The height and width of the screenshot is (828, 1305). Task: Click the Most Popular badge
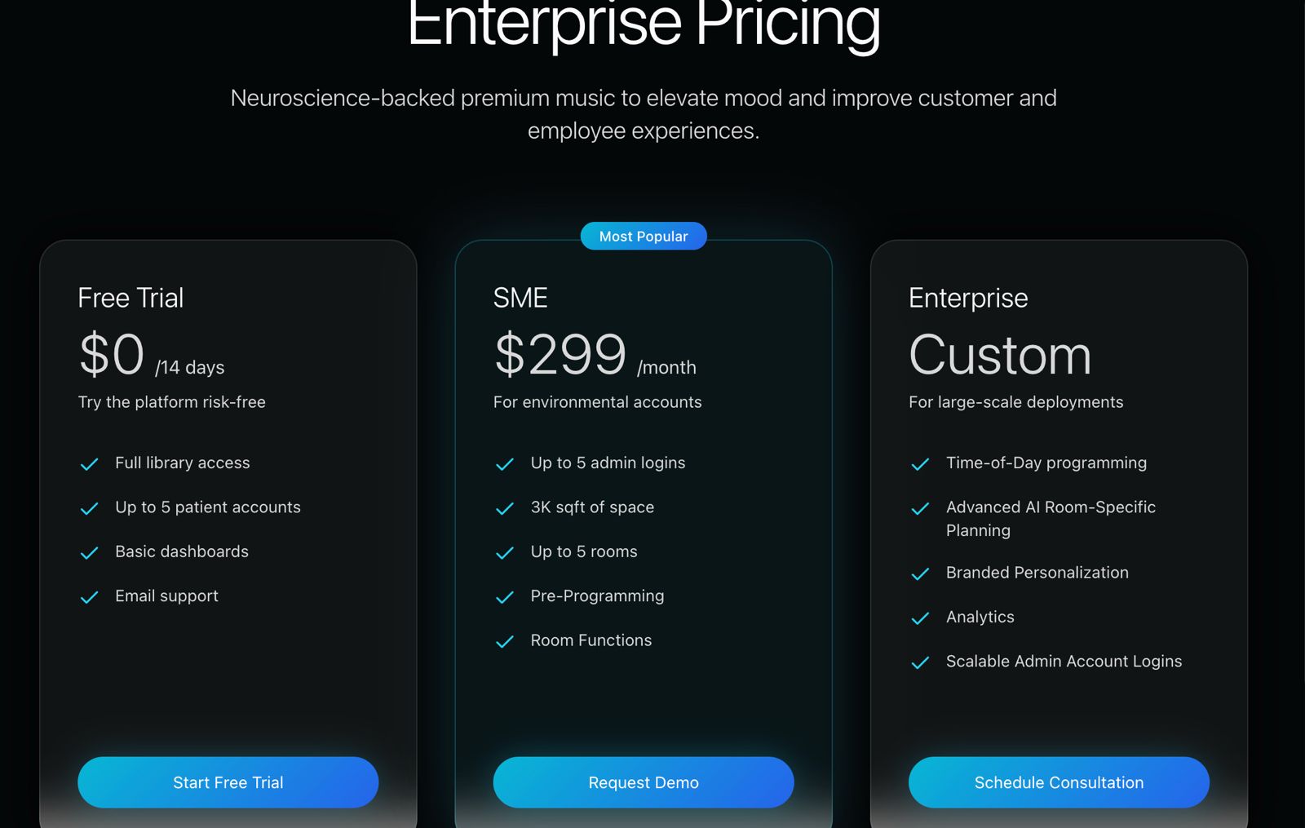coord(644,237)
